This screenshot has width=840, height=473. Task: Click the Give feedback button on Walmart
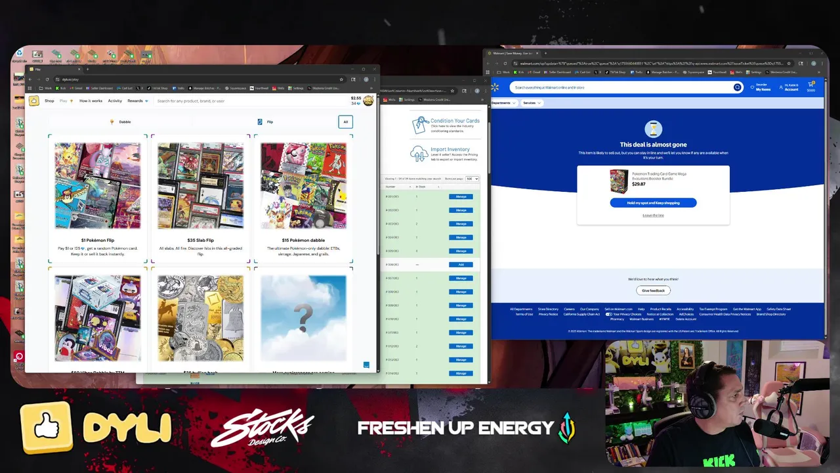pyautogui.click(x=653, y=290)
